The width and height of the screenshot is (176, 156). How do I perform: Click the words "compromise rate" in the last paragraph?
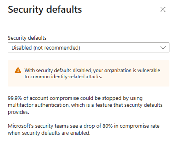click(140, 126)
